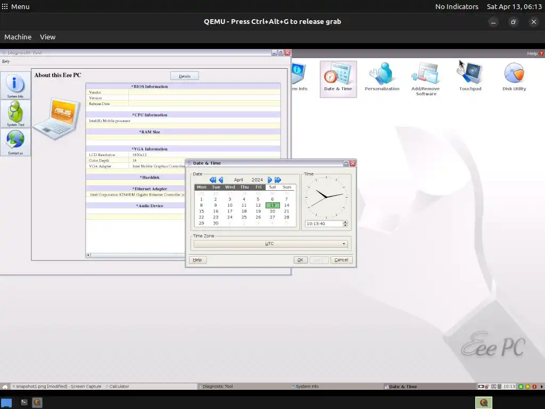Click the green square tray icon
Screen dimensions: 545x409
[521, 387]
